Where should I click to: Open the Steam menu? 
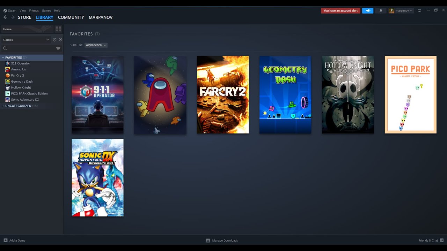coord(12,10)
